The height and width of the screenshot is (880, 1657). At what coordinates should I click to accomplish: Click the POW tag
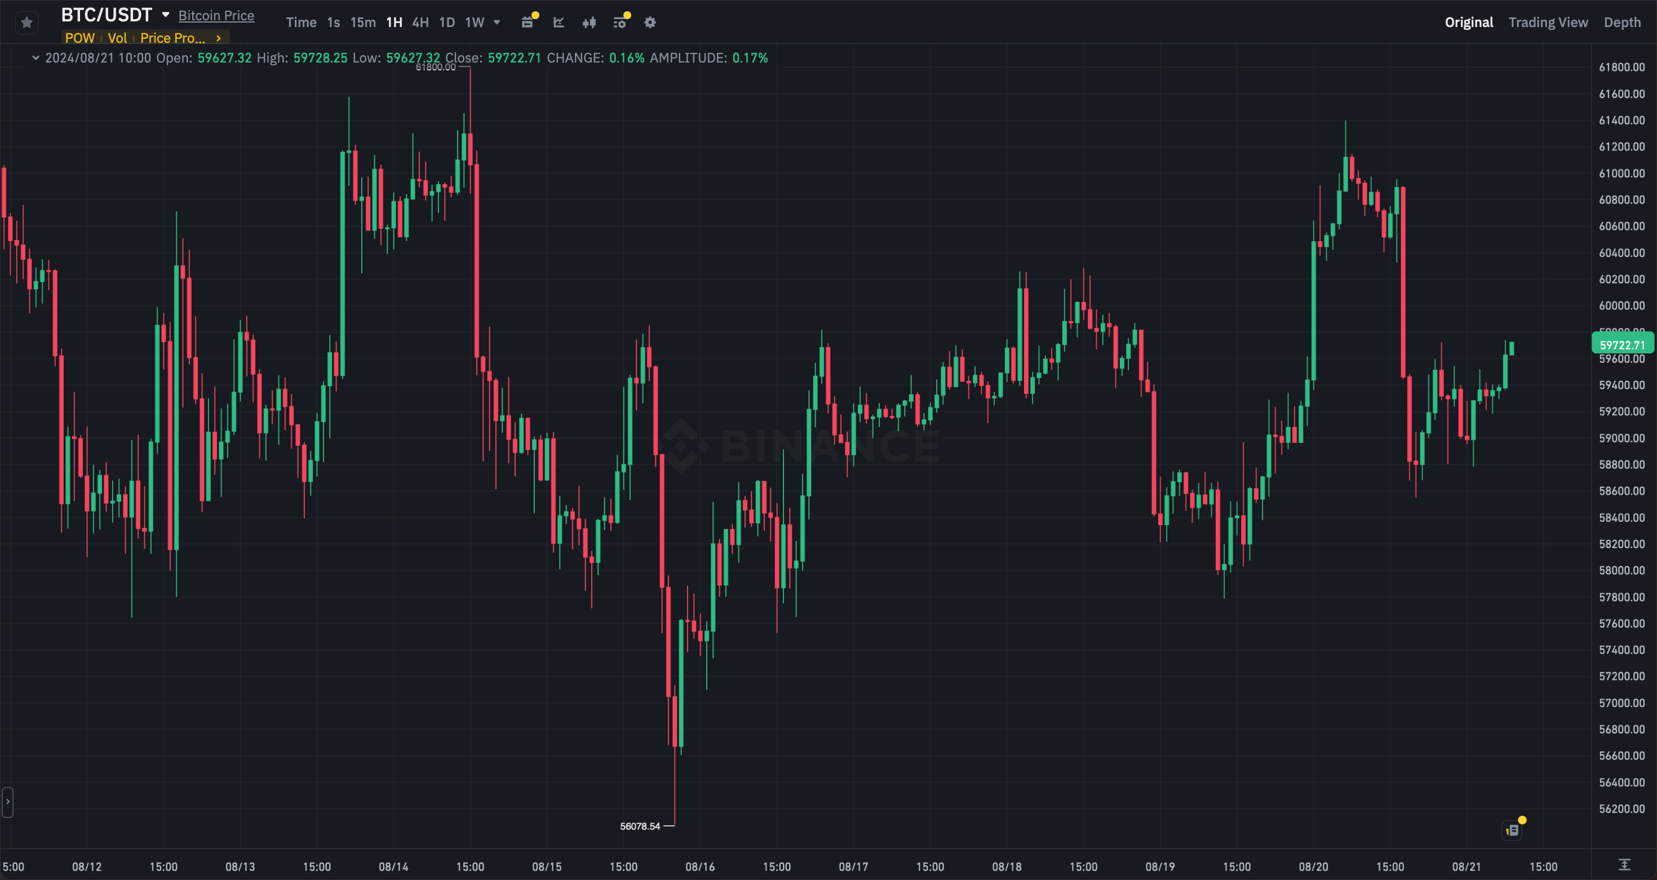80,38
